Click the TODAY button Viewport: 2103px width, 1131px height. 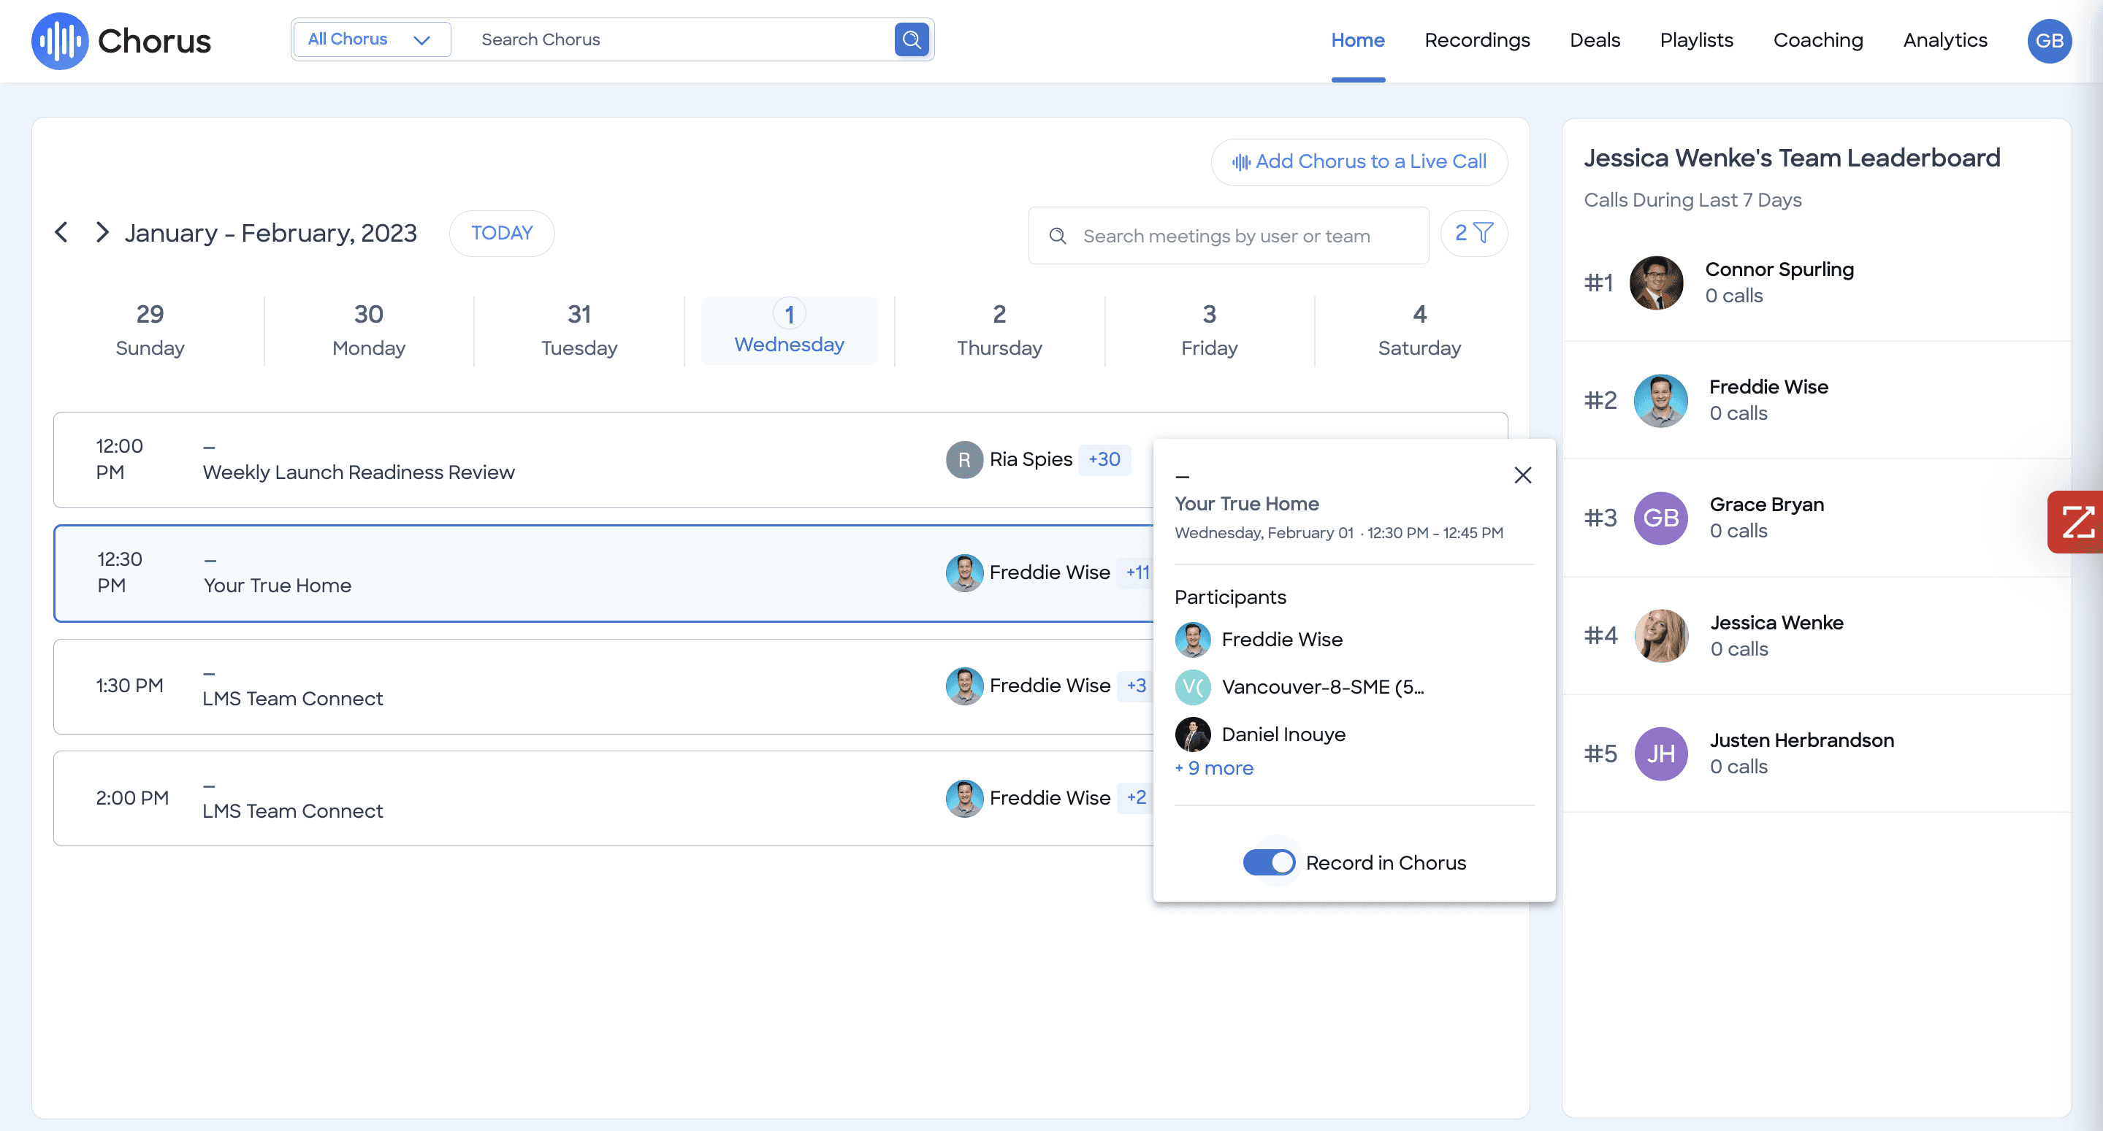501,233
